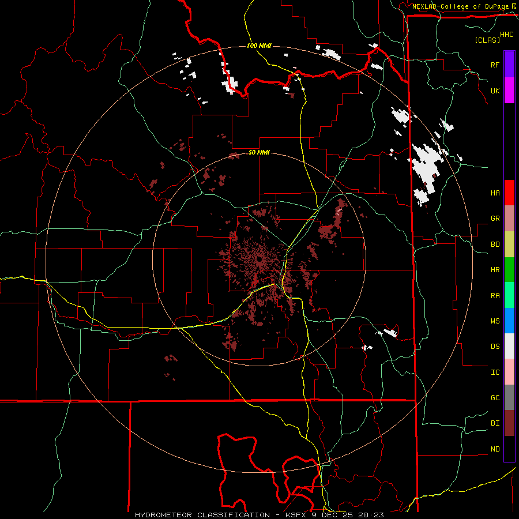
Task: Click the RF purple legend swatch
Action: 509,65
